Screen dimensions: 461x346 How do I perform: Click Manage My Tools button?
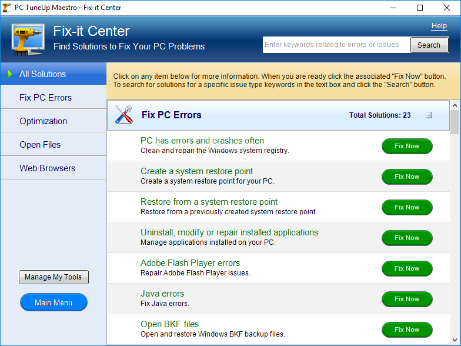coord(54,277)
